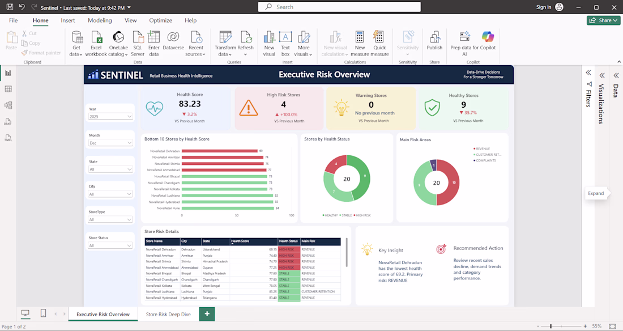
Task: Open the City slicer dropdown
Action: pos(110,194)
